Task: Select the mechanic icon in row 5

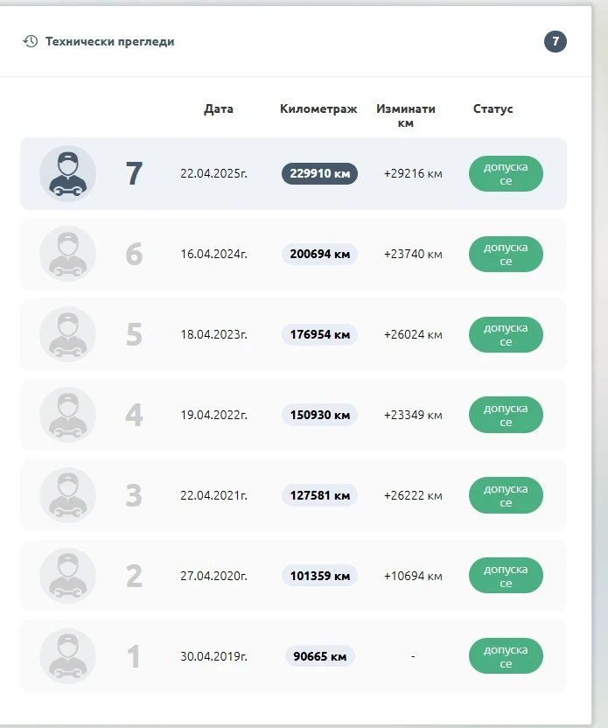Action: [x=67, y=334]
